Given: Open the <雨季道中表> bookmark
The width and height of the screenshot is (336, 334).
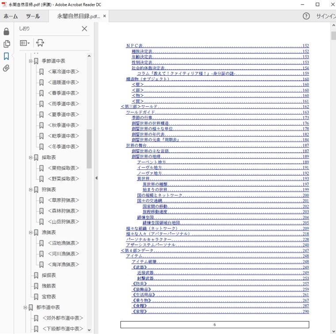Looking at the screenshot, I should click(x=63, y=104).
